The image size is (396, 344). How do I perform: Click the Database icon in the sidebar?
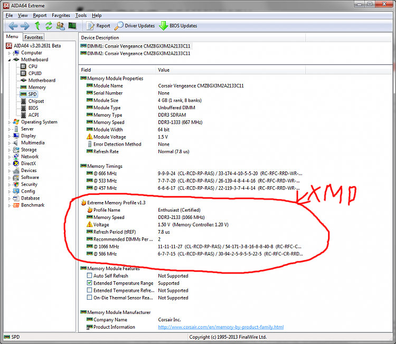tap(16, 198)
